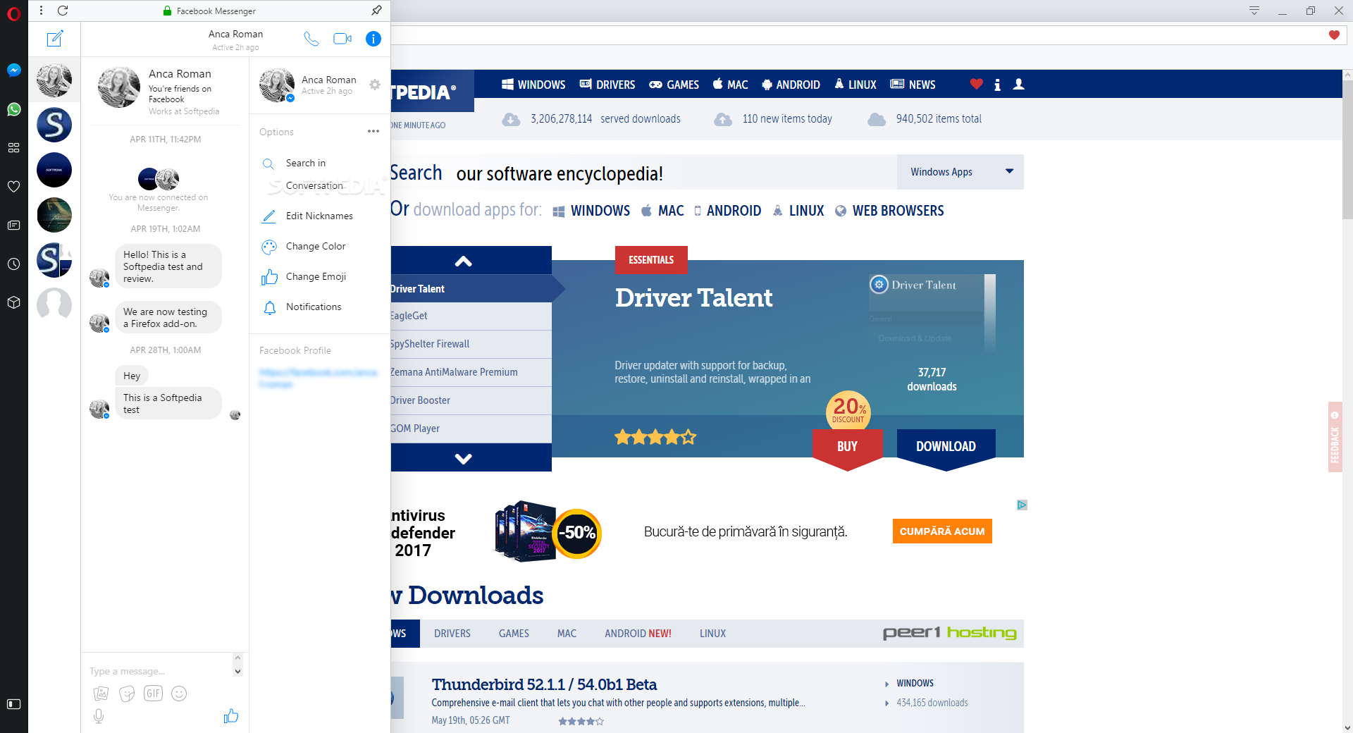Open WhatsApp in Opera sidebar
The image size is (1353, 733).
(13, 109)
